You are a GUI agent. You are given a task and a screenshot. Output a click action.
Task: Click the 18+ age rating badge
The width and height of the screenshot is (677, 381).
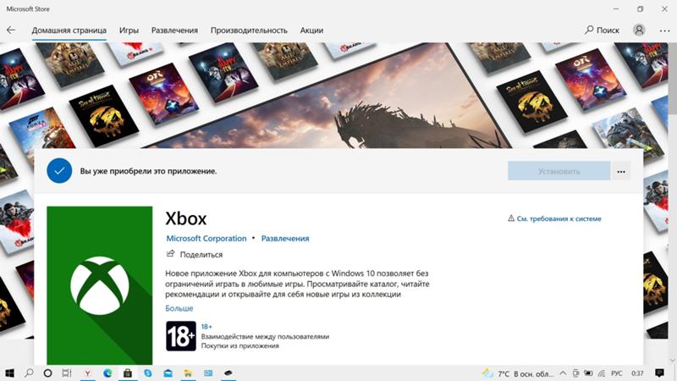(x=181, y=335)
